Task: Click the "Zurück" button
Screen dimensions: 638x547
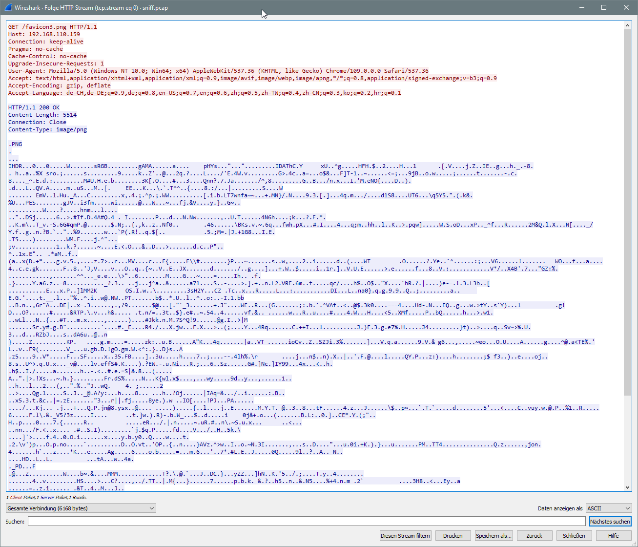Action: pos(535,535)
